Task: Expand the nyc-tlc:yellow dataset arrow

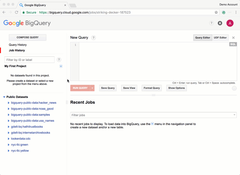Action: tap(8, 151)
